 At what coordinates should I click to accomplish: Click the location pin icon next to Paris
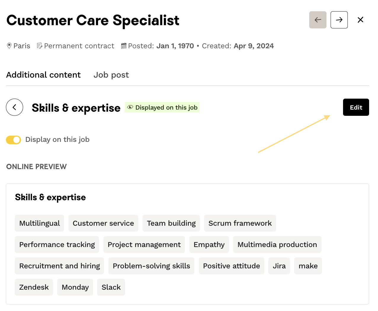[9, 46]
